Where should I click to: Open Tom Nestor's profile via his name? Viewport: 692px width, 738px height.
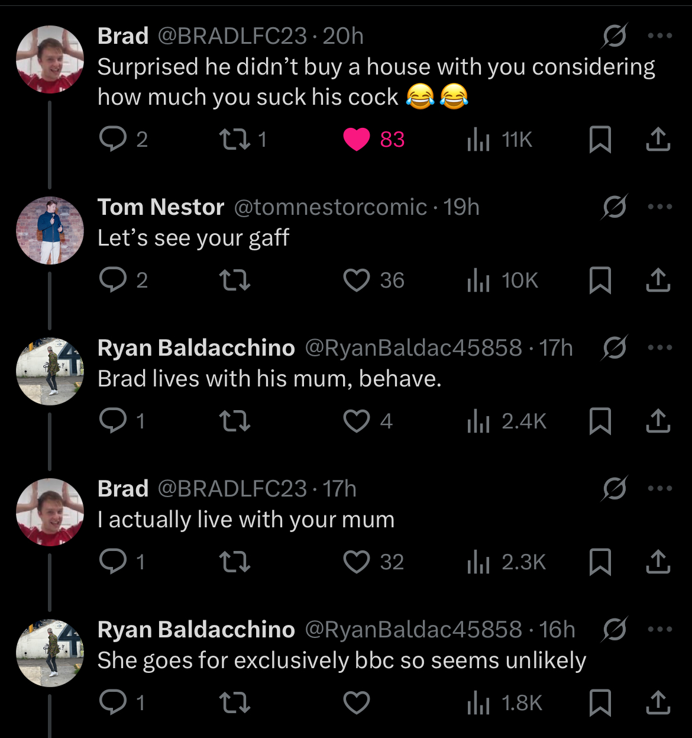(x=161, y=207)
